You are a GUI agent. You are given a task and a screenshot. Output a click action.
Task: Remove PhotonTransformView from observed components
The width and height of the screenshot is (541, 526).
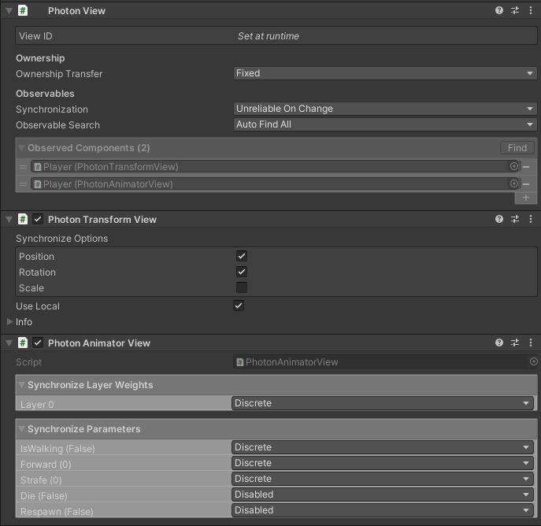coord(526,167)
